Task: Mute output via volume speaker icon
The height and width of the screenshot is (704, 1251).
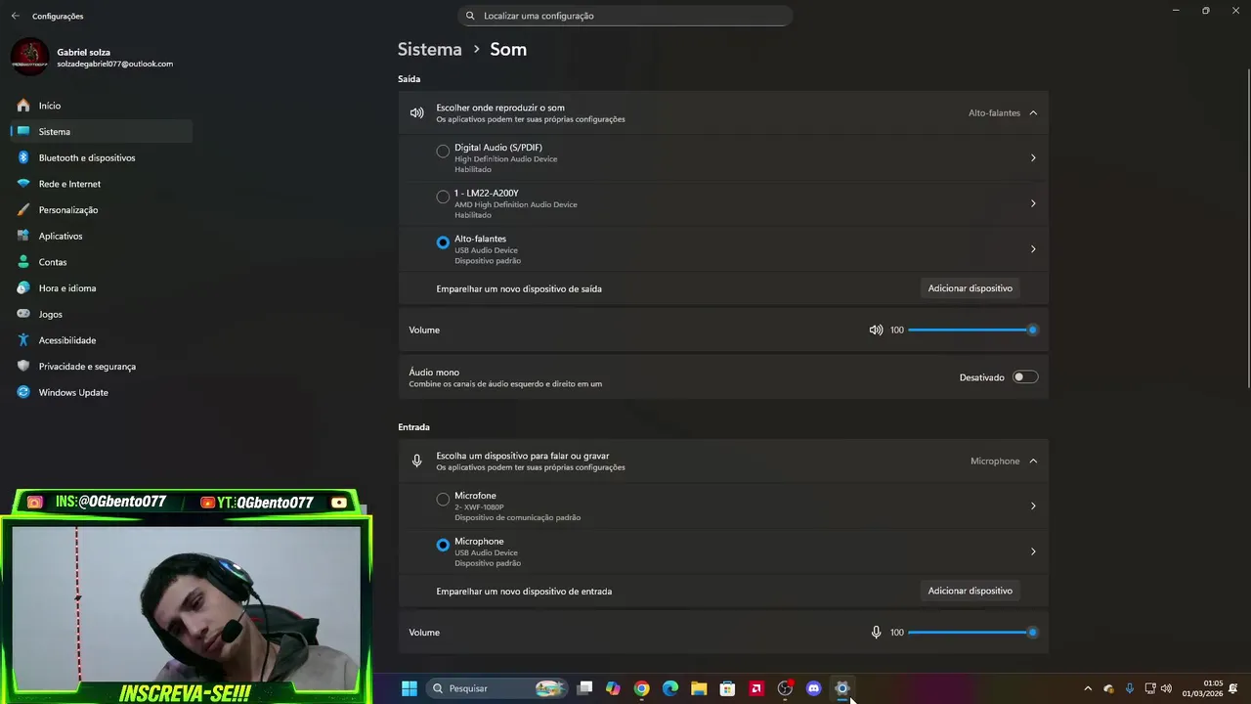Action: pos(876,330)
